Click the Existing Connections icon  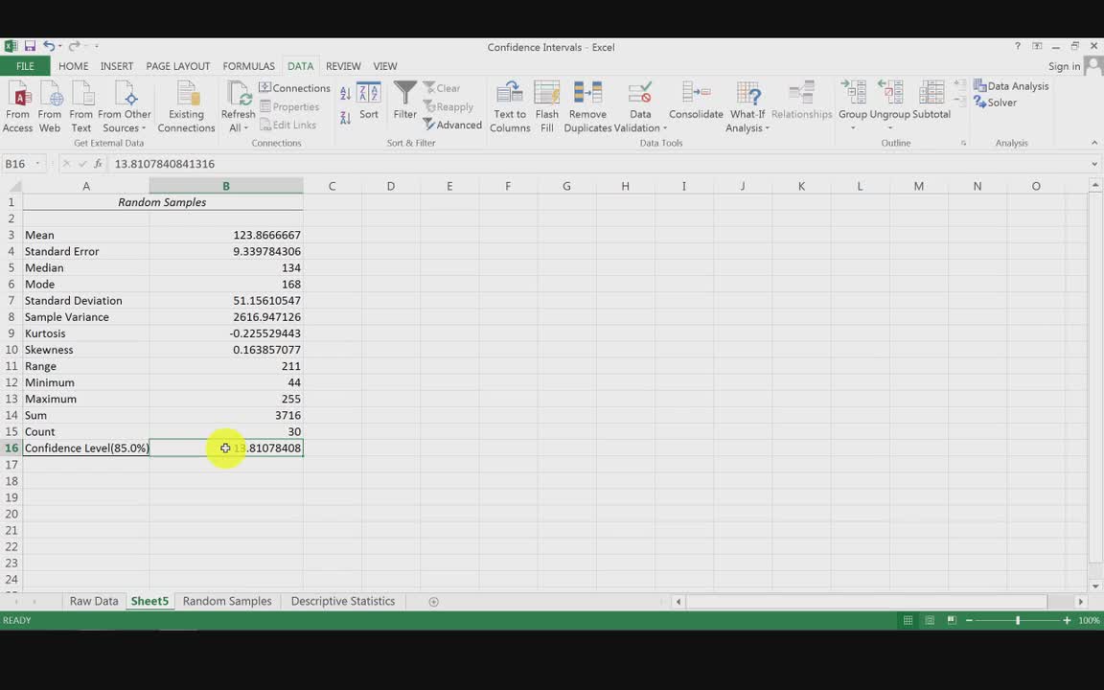point(186,106)
